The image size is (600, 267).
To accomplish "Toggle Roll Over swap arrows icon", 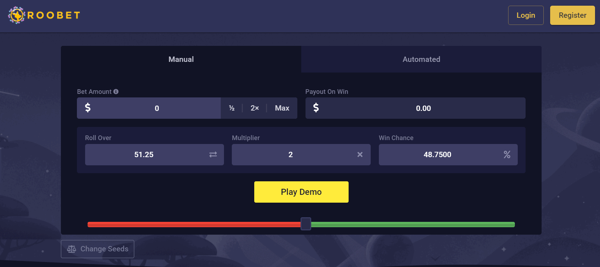I will click(x=213, y=155).
